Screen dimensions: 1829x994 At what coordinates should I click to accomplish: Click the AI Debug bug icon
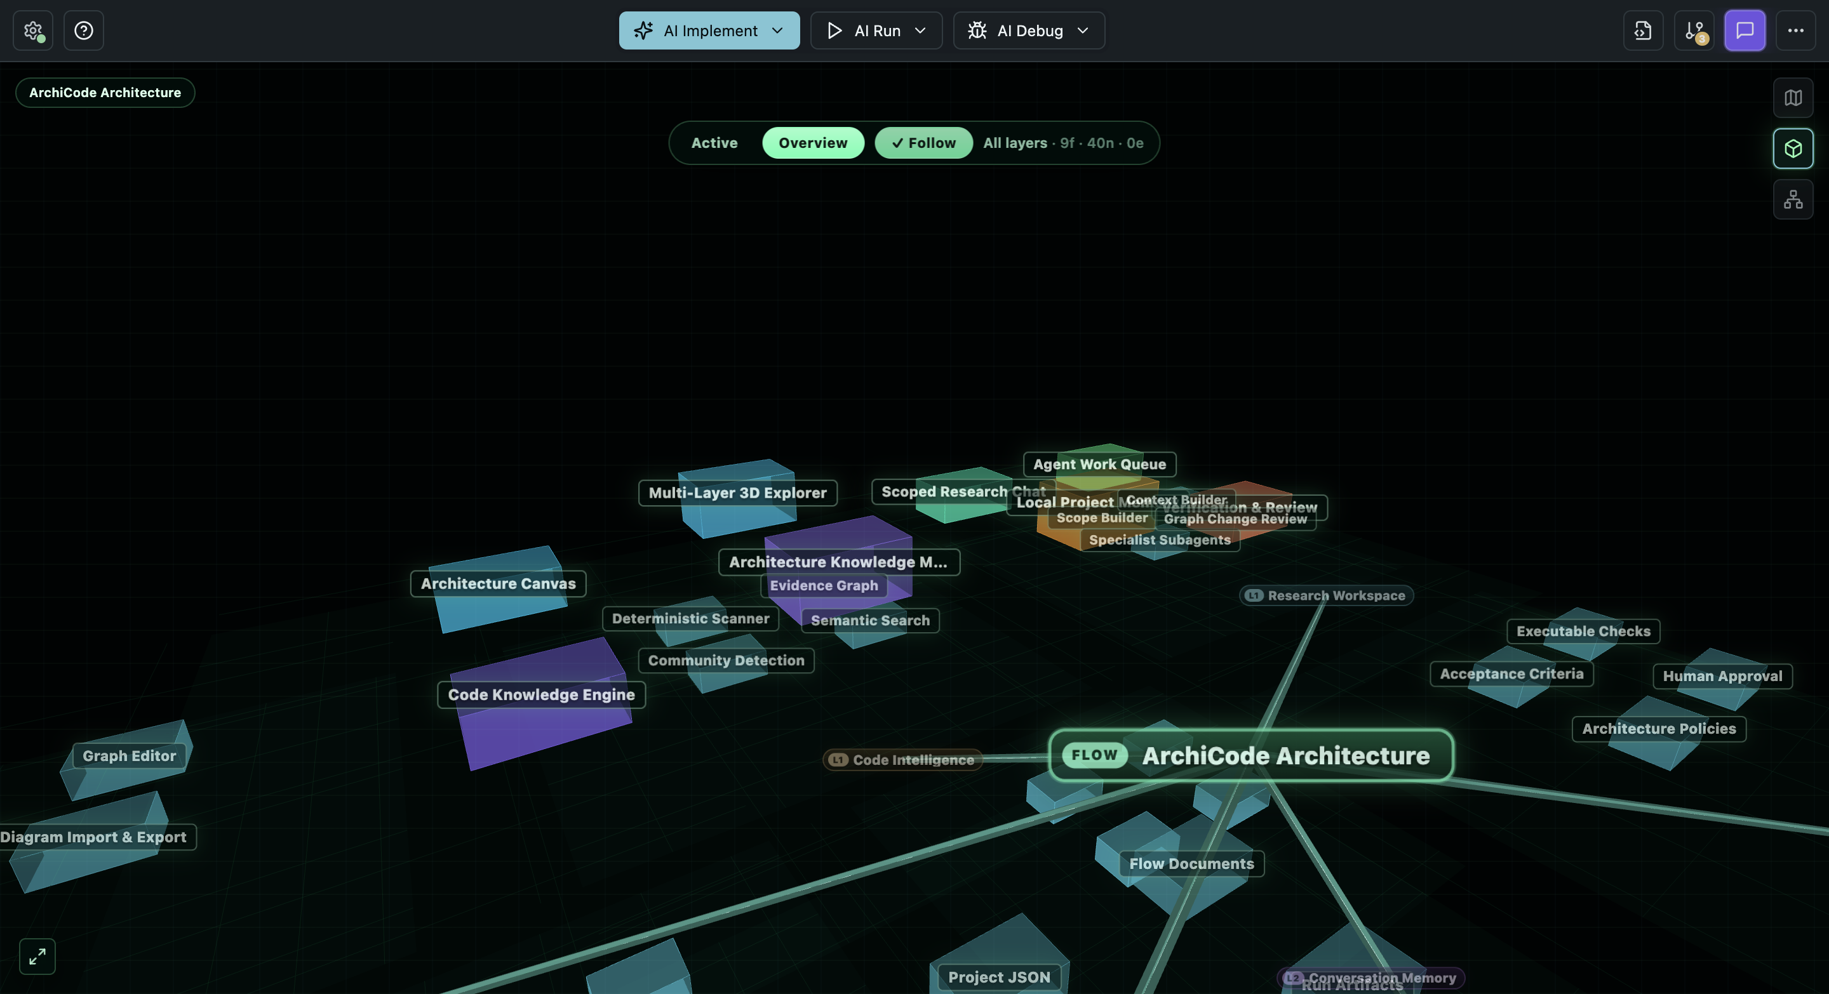click(978, 30)
